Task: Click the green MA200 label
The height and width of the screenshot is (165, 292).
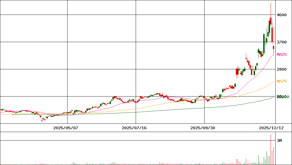Action: (283, 97)
